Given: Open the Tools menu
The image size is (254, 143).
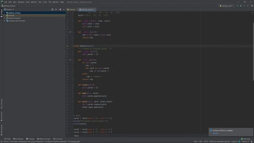Looking at the screenshot, I should (45, 2).
